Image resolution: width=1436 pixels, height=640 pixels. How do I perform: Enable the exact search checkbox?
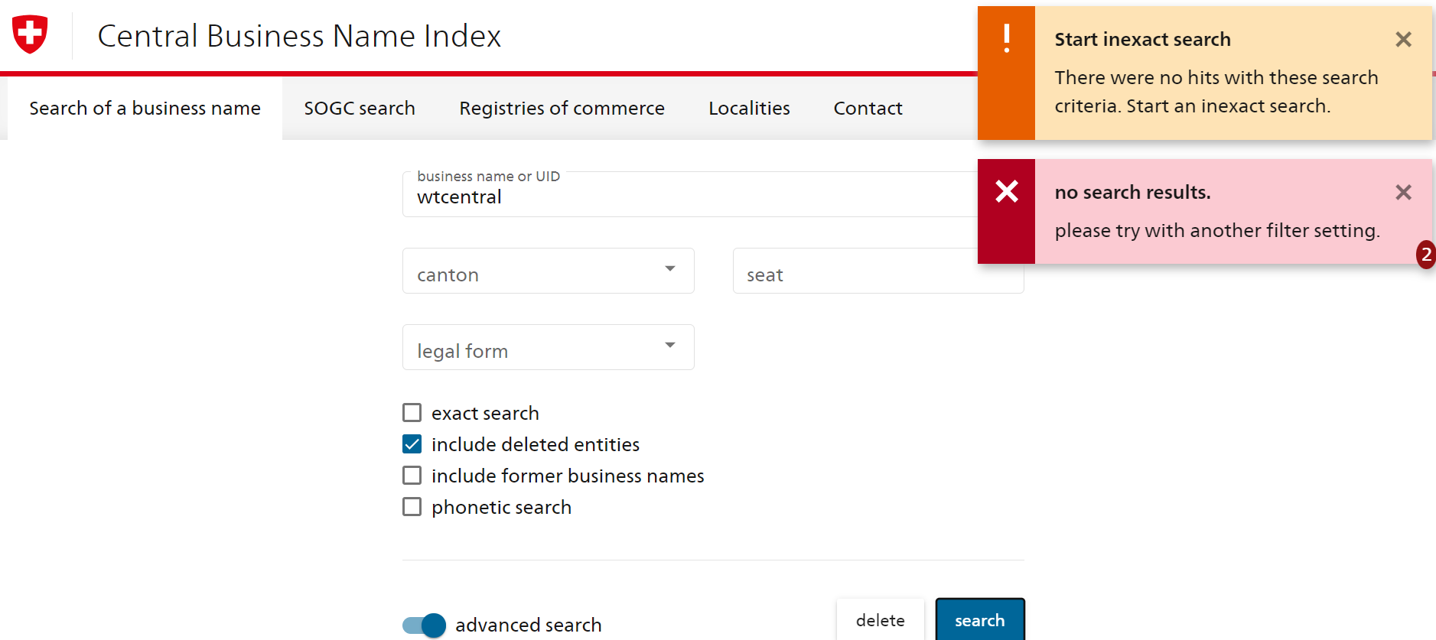[x=412, y=413]
